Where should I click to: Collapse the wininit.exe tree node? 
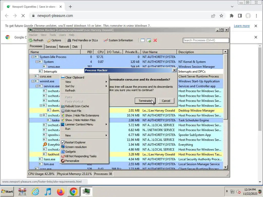pos(33,81)
